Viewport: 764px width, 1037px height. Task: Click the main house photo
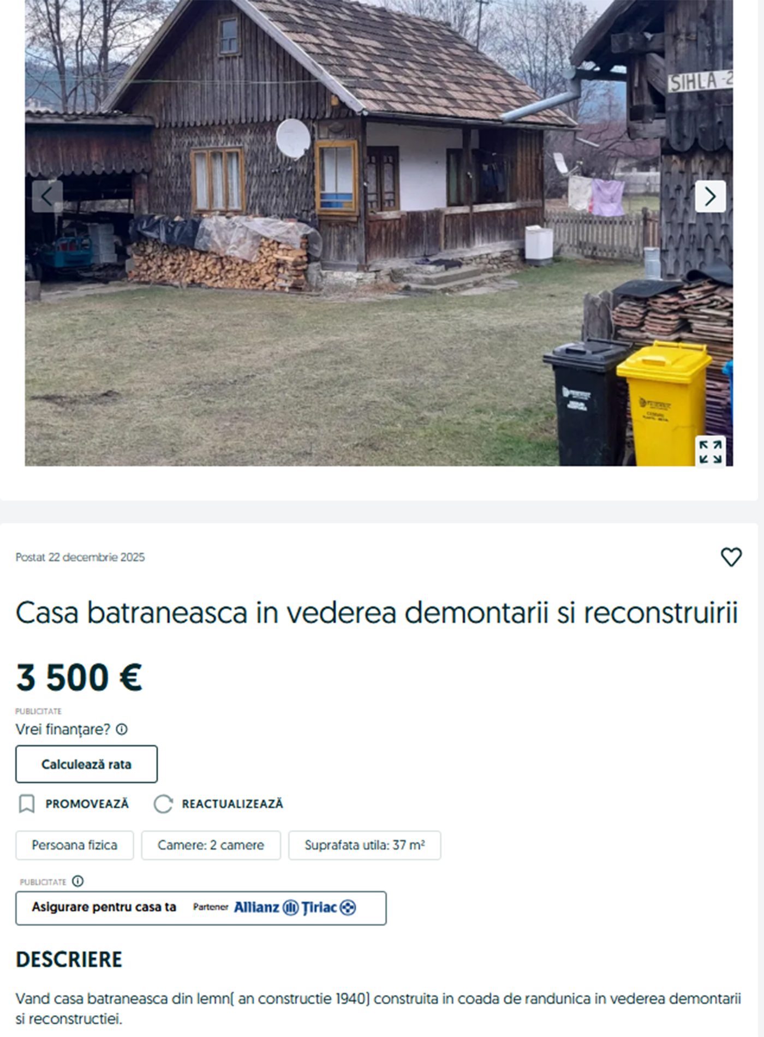click(379, 233)
